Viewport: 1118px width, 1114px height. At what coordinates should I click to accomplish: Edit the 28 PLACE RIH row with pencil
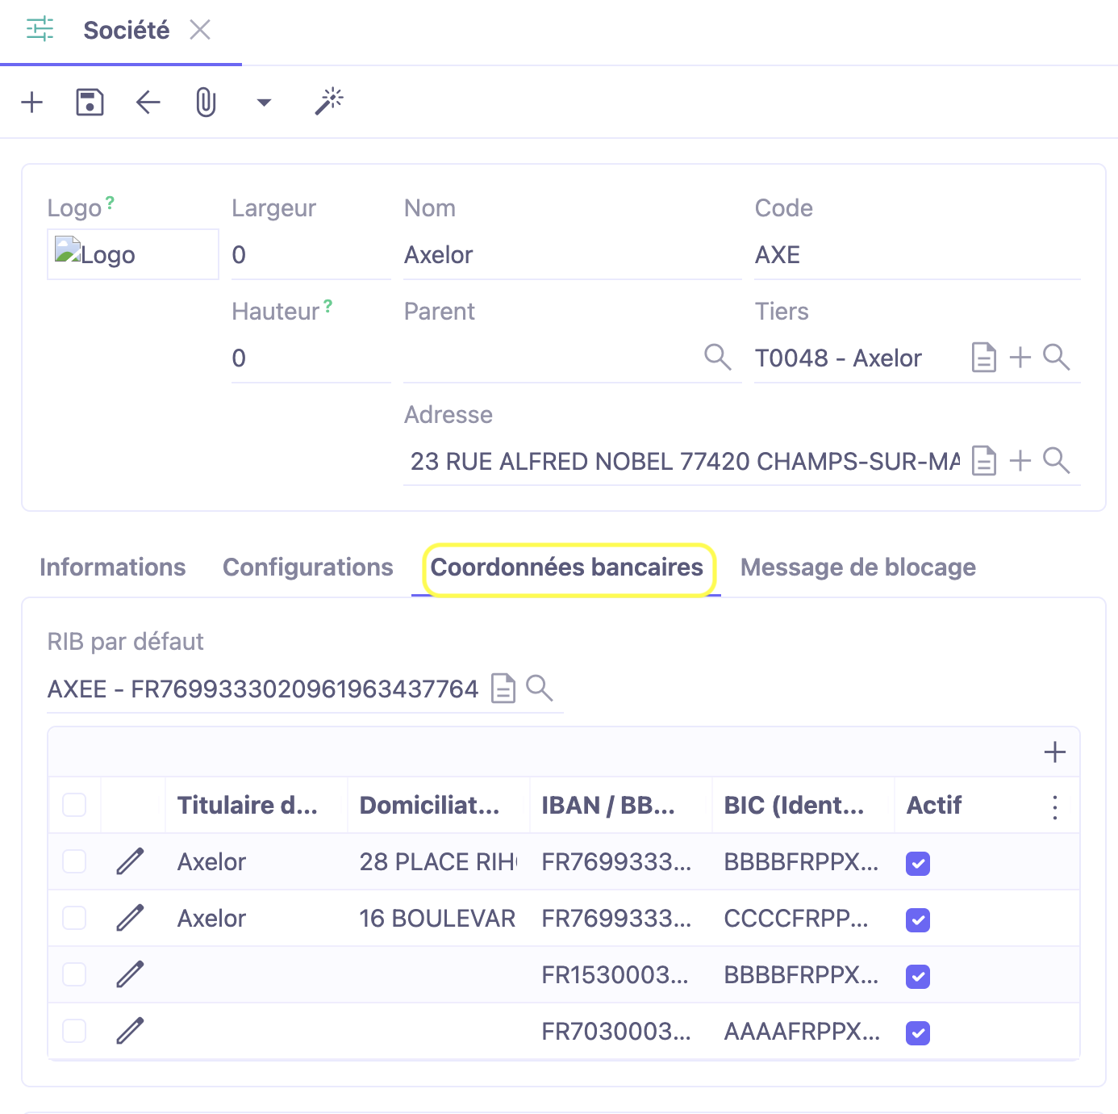(130, 861)
